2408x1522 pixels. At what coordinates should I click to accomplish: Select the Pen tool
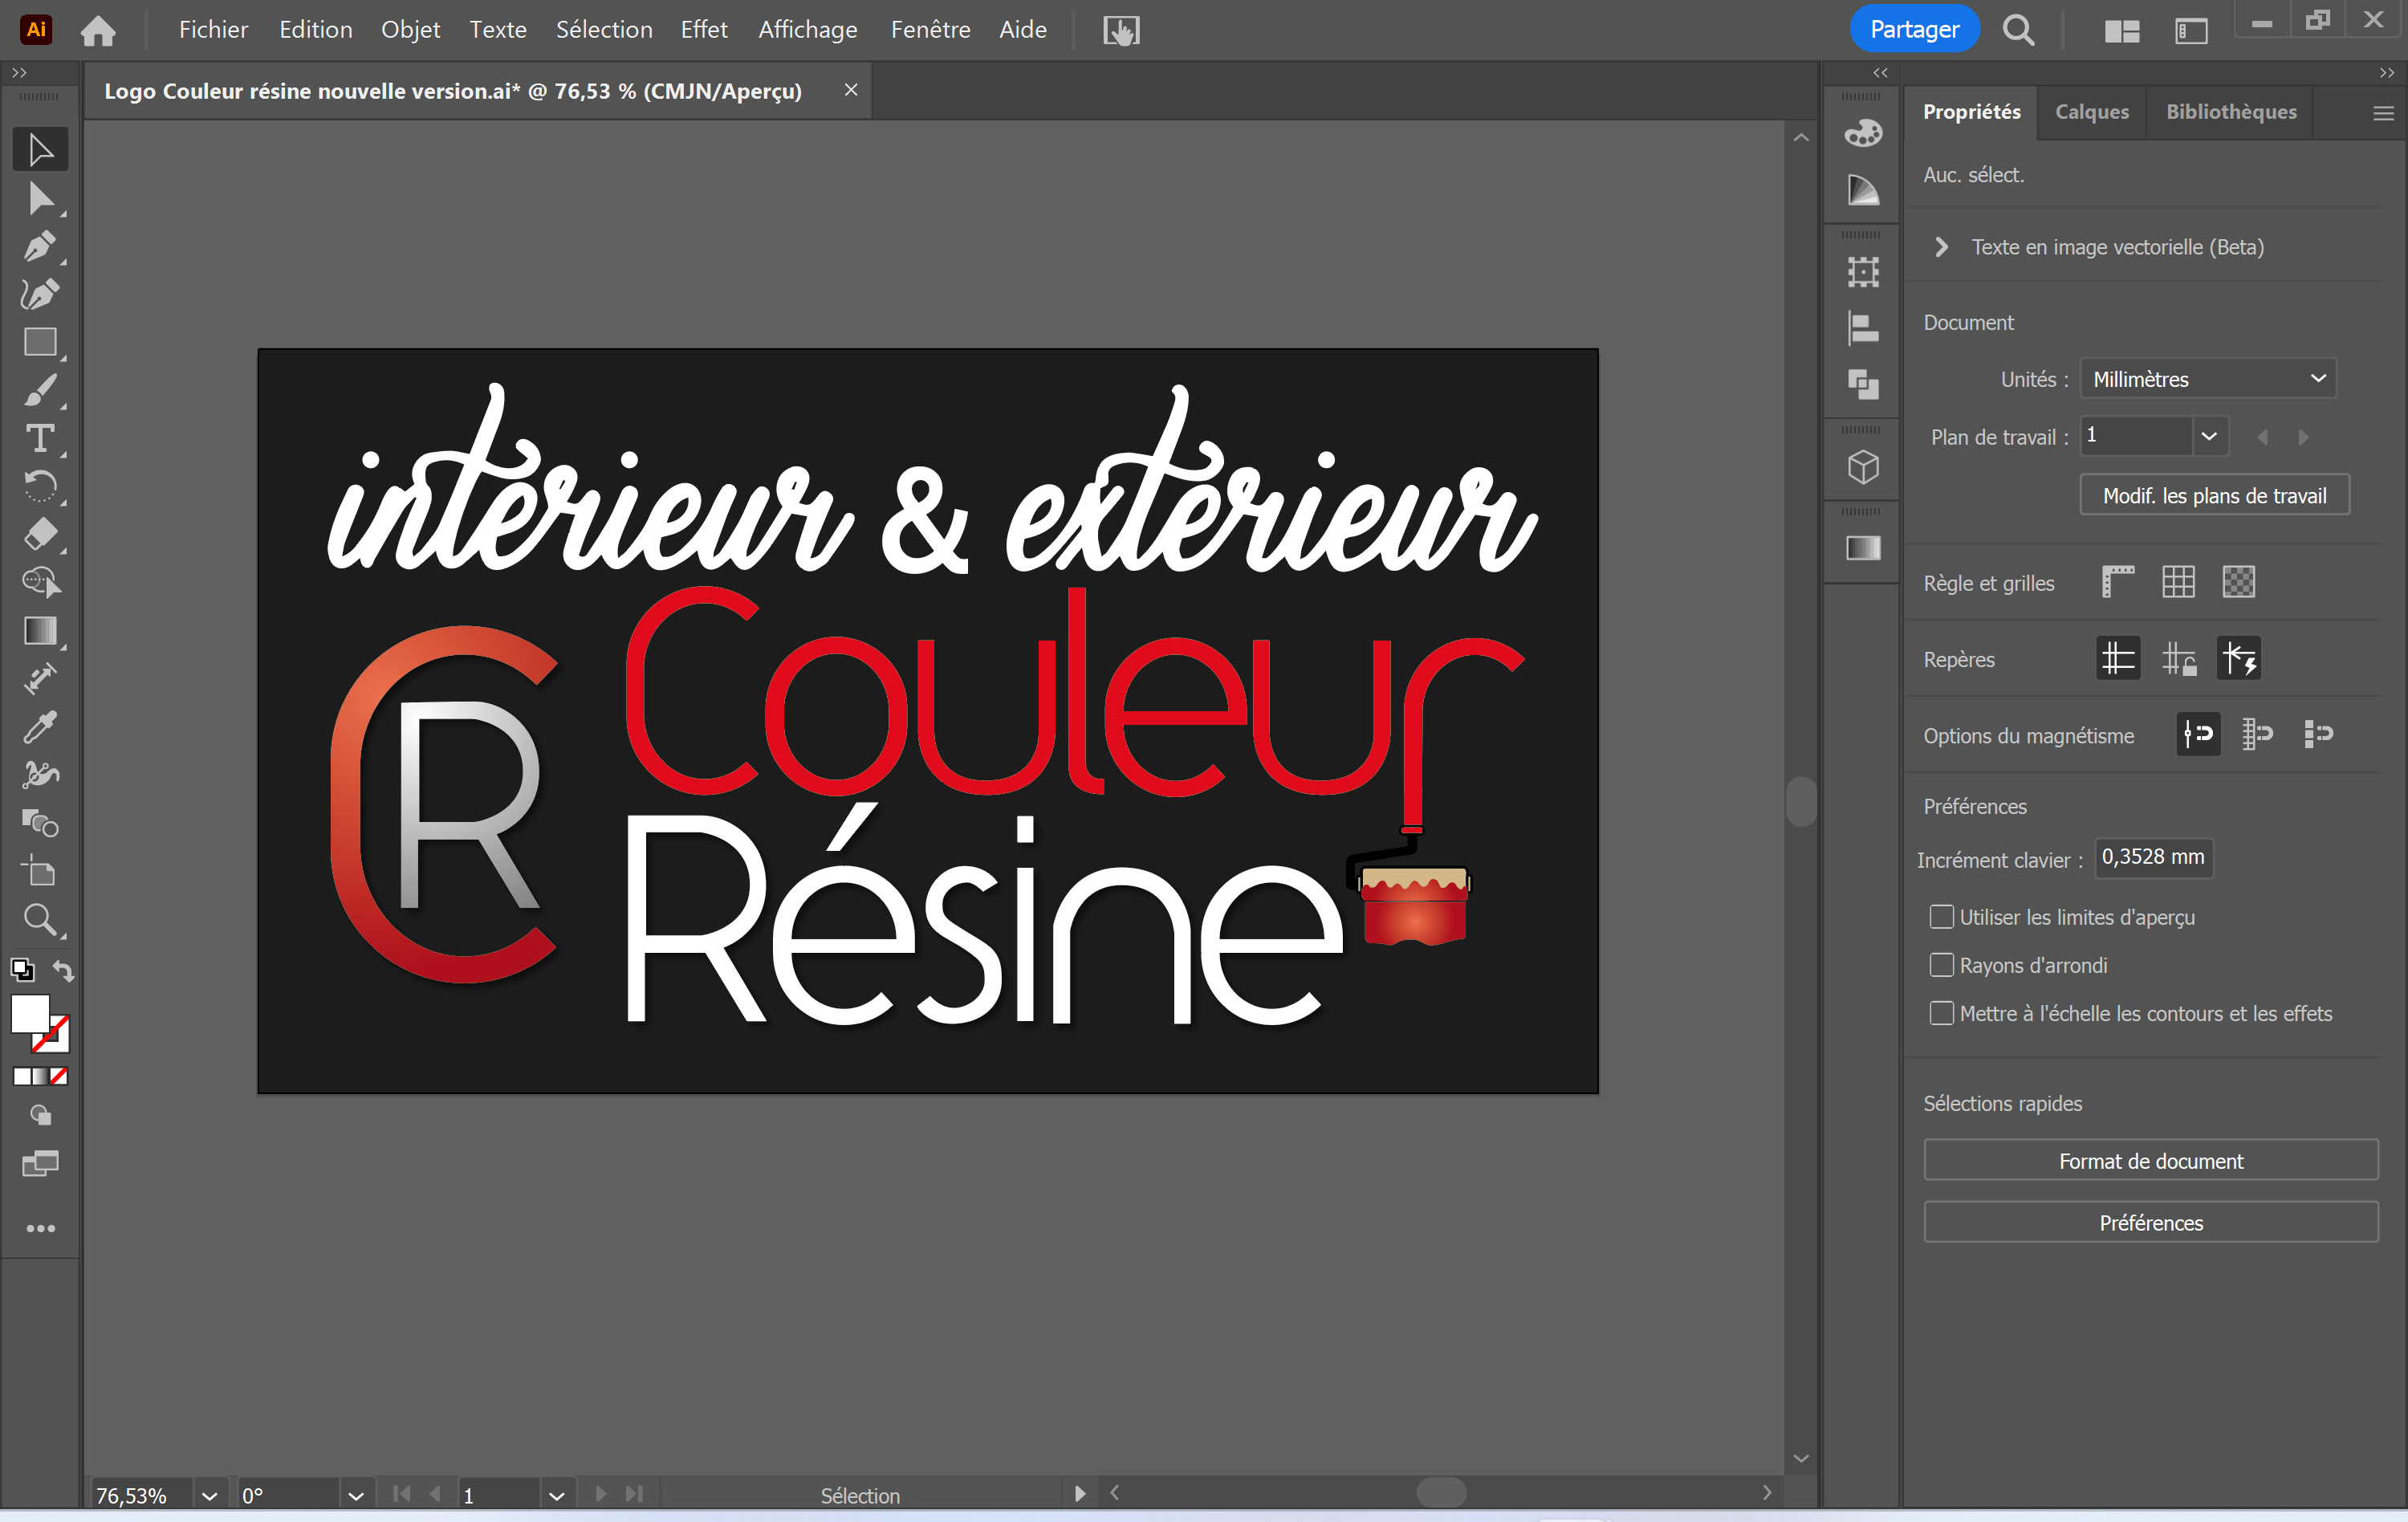coord(40,246)
